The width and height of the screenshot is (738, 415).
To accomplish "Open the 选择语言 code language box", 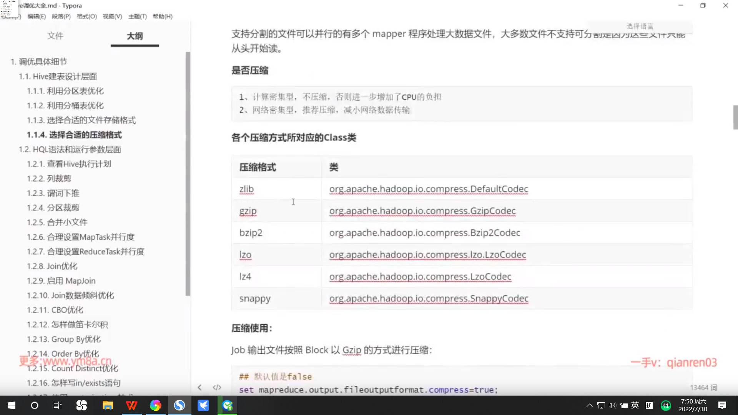I will click(640, 26).
